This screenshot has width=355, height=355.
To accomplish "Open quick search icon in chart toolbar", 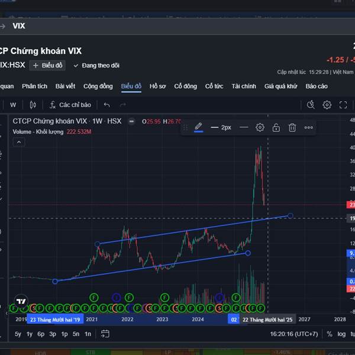I will click(x=311, y=105).
